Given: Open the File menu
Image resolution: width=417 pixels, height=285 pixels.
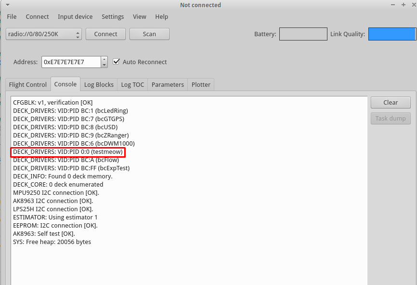Looking at the screenshot, I should pyautogui.click(x=12, y=16).
